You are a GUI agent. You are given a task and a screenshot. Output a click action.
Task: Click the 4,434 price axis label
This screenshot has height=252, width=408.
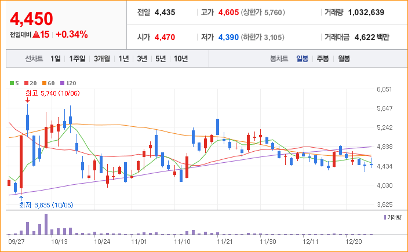[x=384, y=166]
